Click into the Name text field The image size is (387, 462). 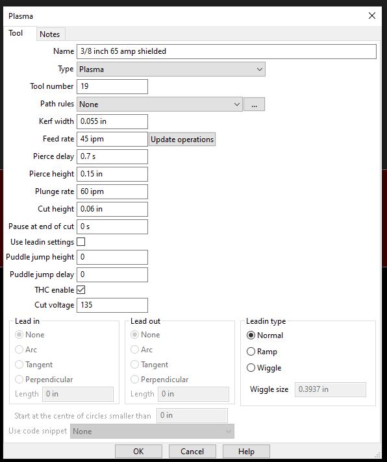pyautogui.click(x=227, y=51)
